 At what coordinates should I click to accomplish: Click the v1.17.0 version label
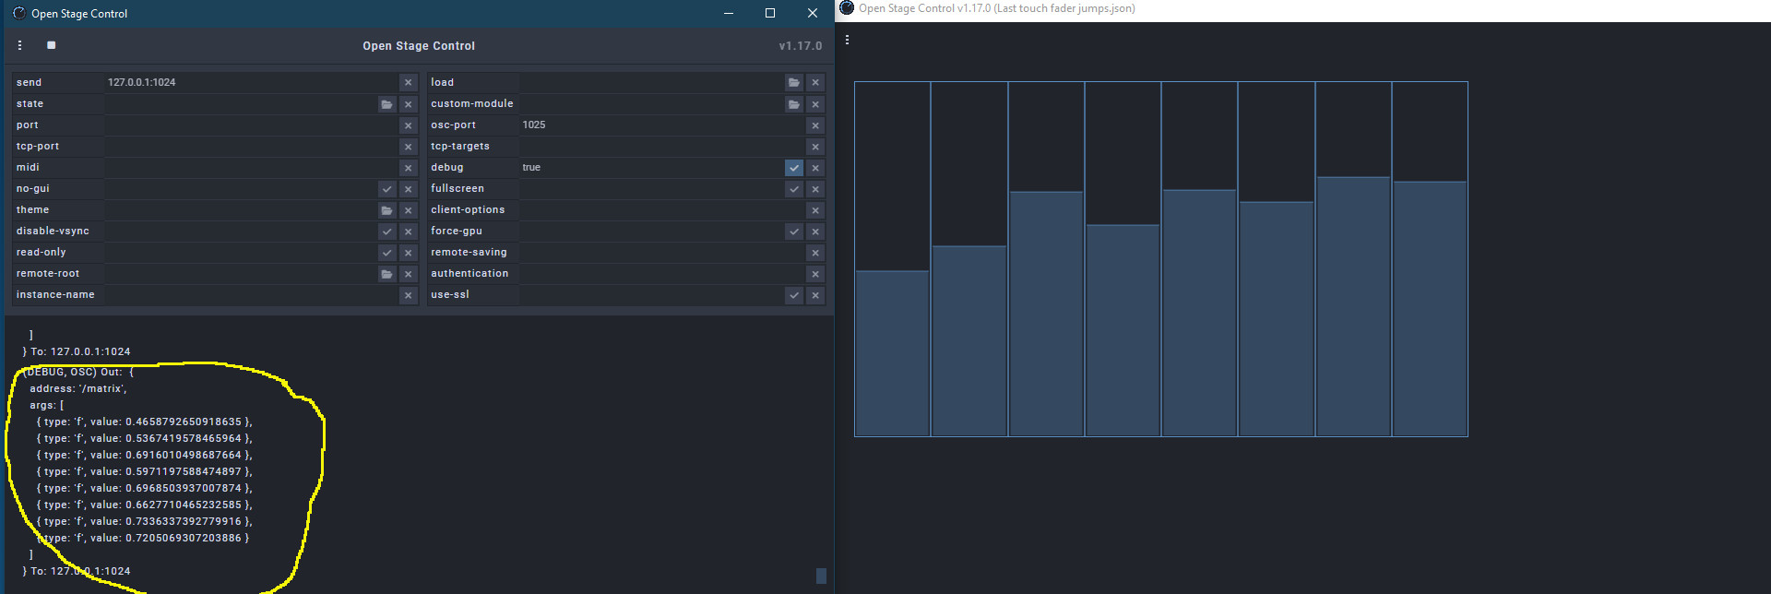tap(800, 46)
